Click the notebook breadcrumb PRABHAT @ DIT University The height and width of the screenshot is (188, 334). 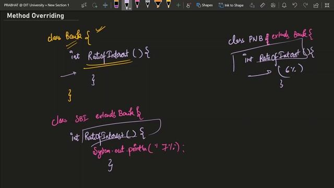tap(24, 5)
